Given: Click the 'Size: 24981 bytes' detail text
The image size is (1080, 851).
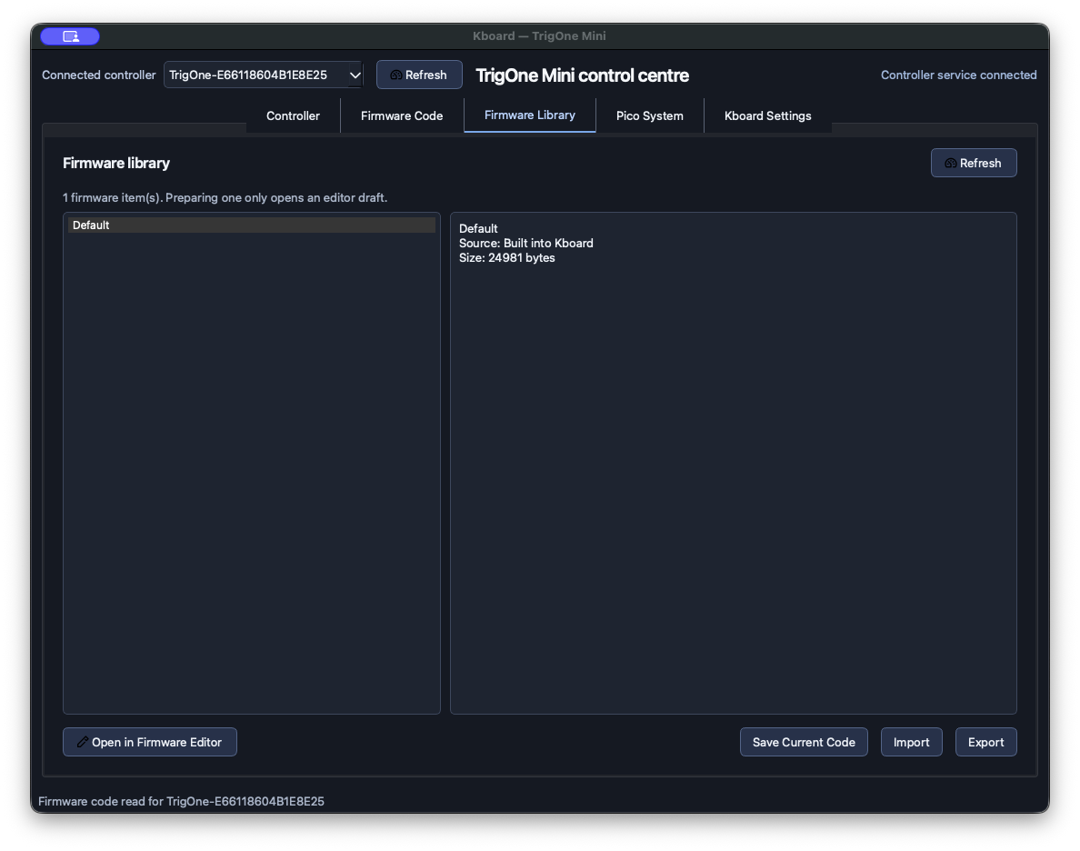Looking at the screenshot, I should tap(507, 257).
